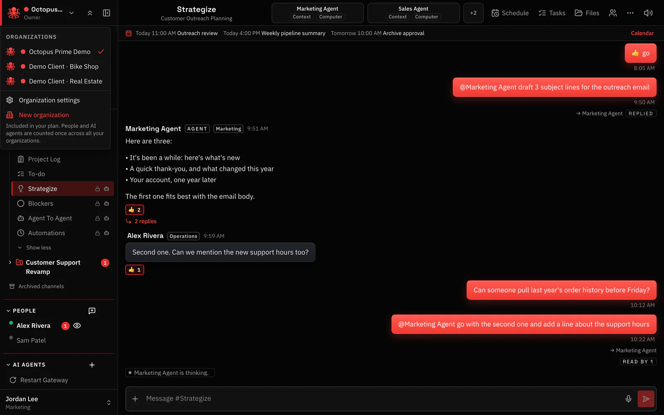Toggle the speaker sound icon

tap(648, 13)
